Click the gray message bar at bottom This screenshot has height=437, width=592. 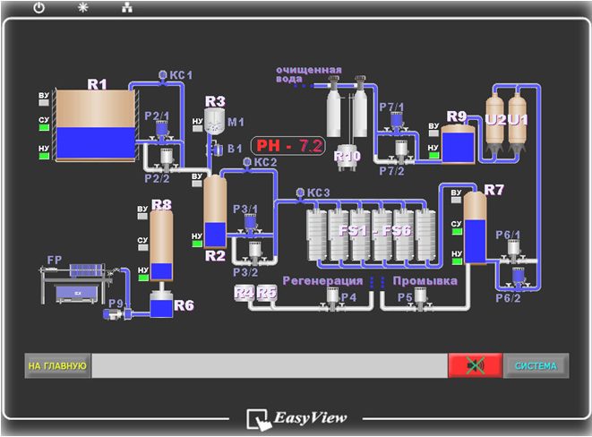click(x=269, y=365)
